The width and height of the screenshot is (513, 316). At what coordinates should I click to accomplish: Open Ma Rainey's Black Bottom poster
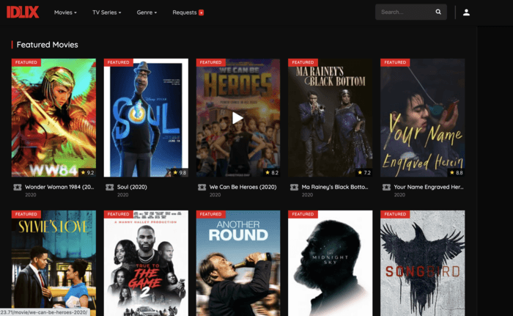click(x=330, y=118)
